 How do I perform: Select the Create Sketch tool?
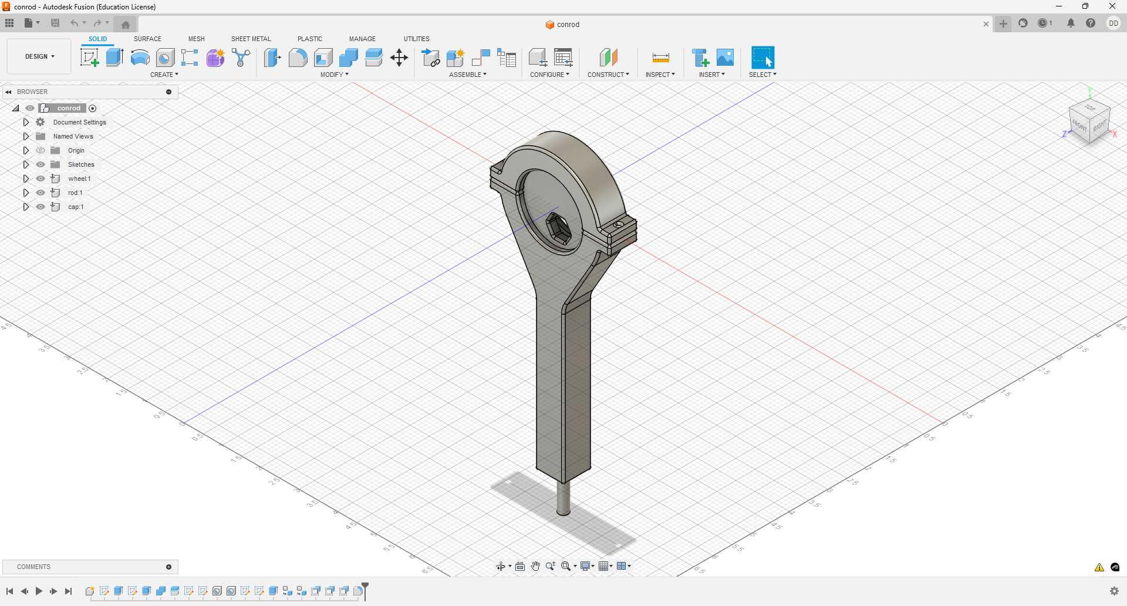pos(90,57)
